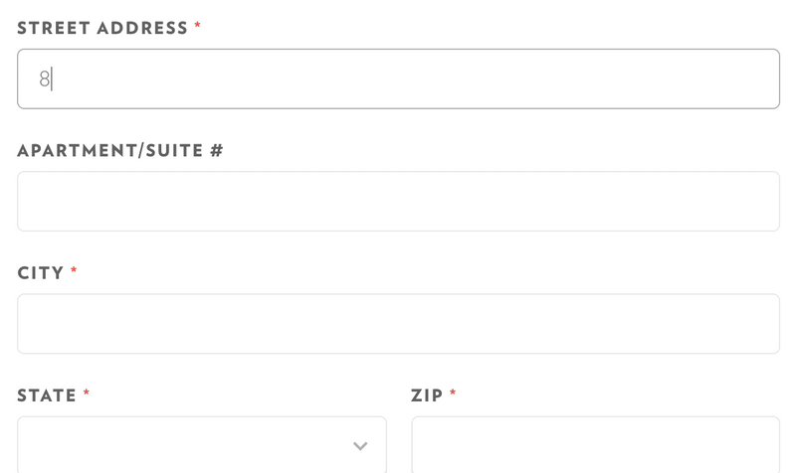Click the typed 8 in Street Address
796x473 pixels.
[x=44, y=79]
